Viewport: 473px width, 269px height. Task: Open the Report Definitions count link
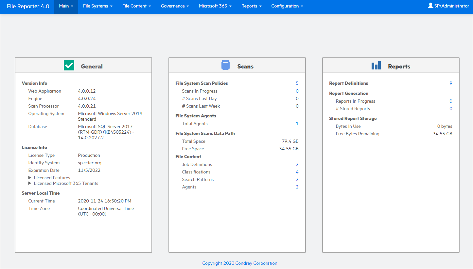tap(451, 83)
